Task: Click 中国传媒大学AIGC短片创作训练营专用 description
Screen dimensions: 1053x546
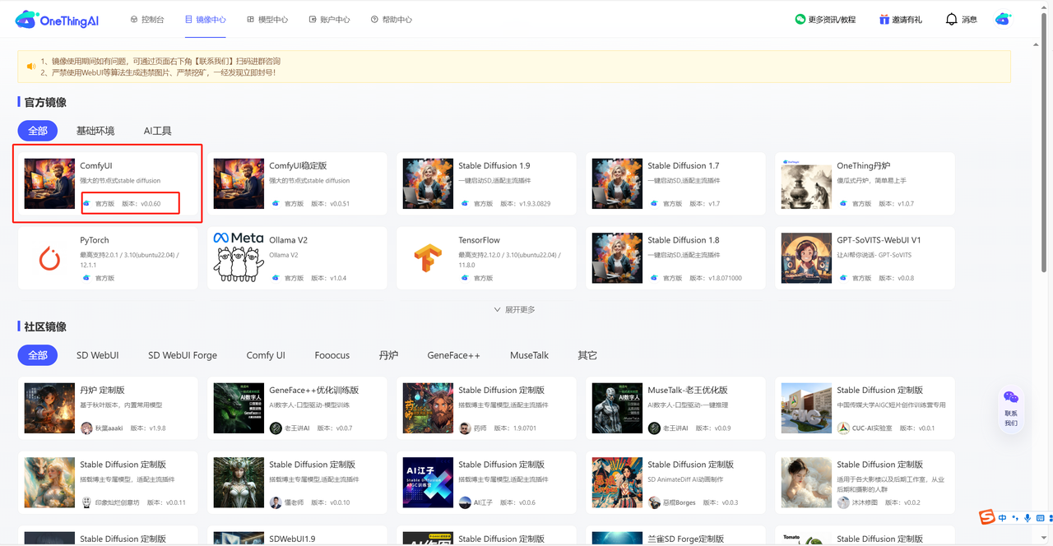Action: [x=891, y=405]
